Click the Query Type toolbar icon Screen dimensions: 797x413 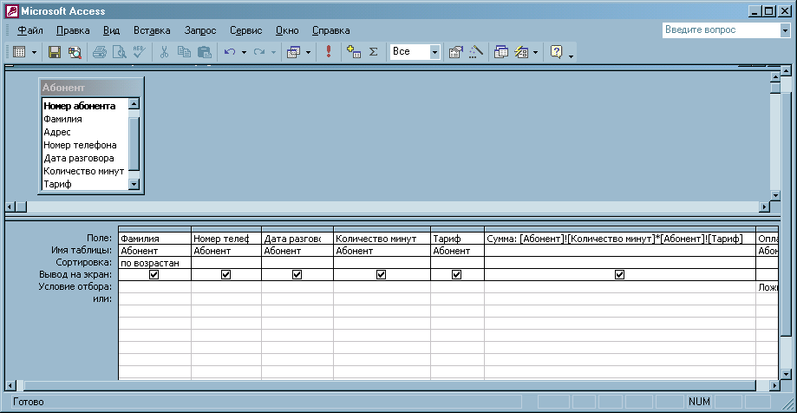tap(294, 52)
